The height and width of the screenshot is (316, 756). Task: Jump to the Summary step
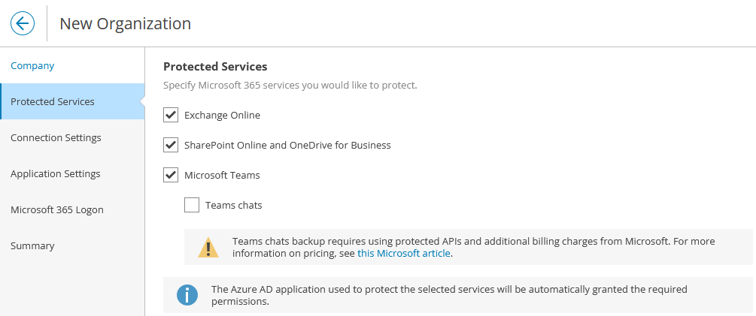[x=72, y=245]
